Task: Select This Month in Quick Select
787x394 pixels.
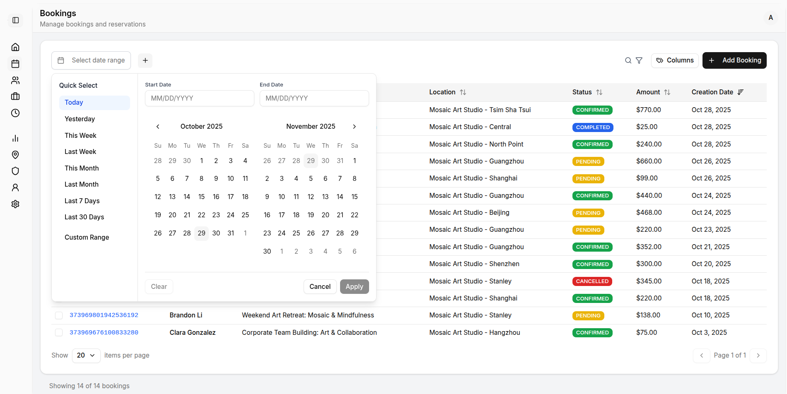Action: tap(82, 168)
